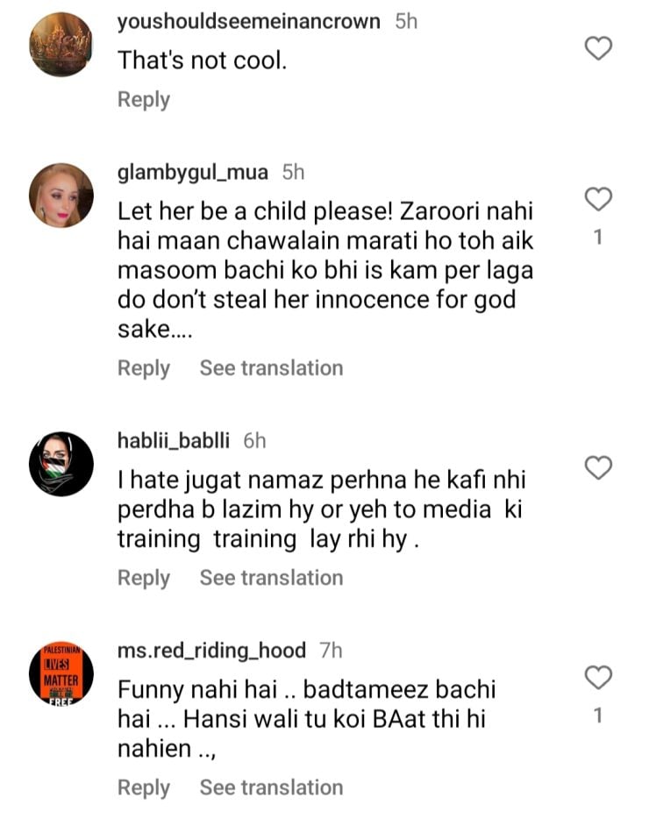Tap ms.red_riding_hood's Palestinian Lives Matter avatar
Screen dimensions: 649x833
click(x=61, y=673)
